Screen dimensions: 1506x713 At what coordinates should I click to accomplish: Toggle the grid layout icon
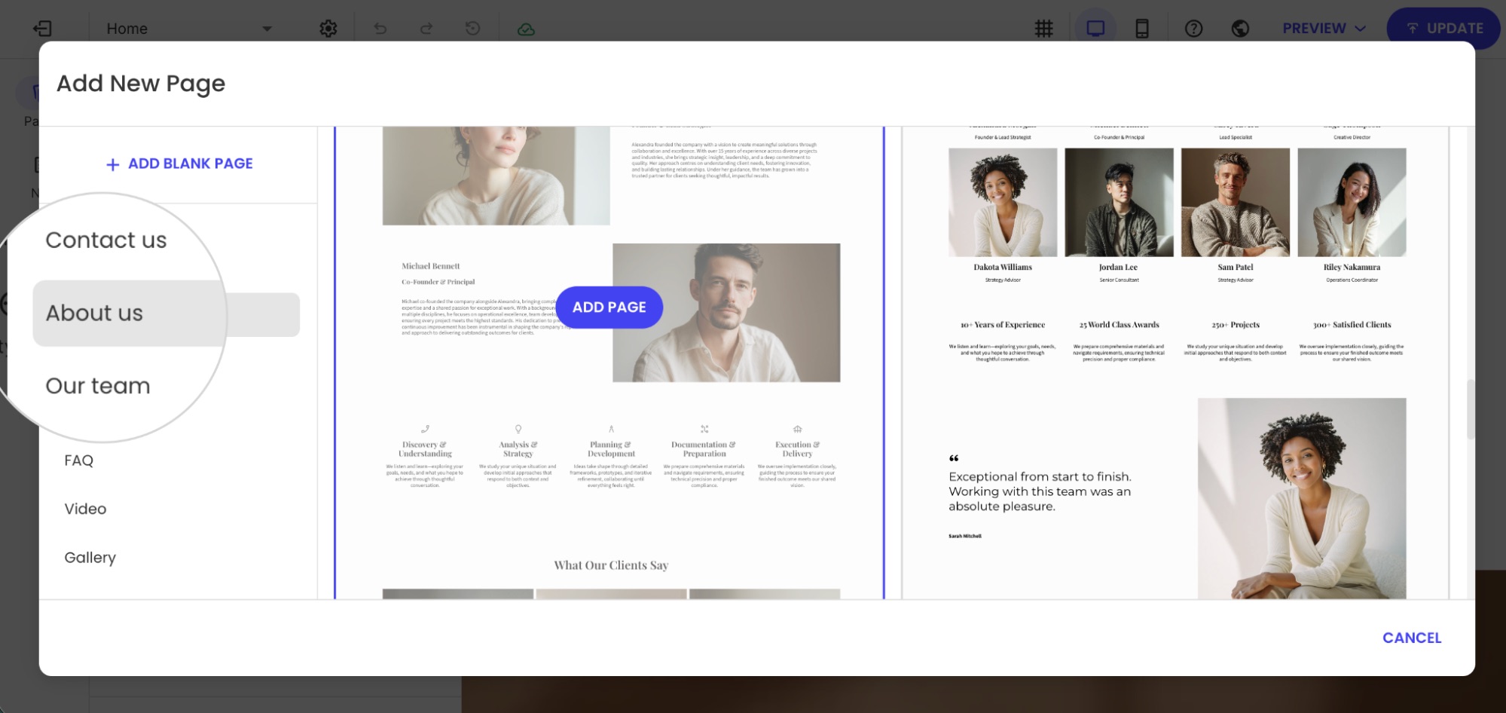click(x=1043, y=29)
